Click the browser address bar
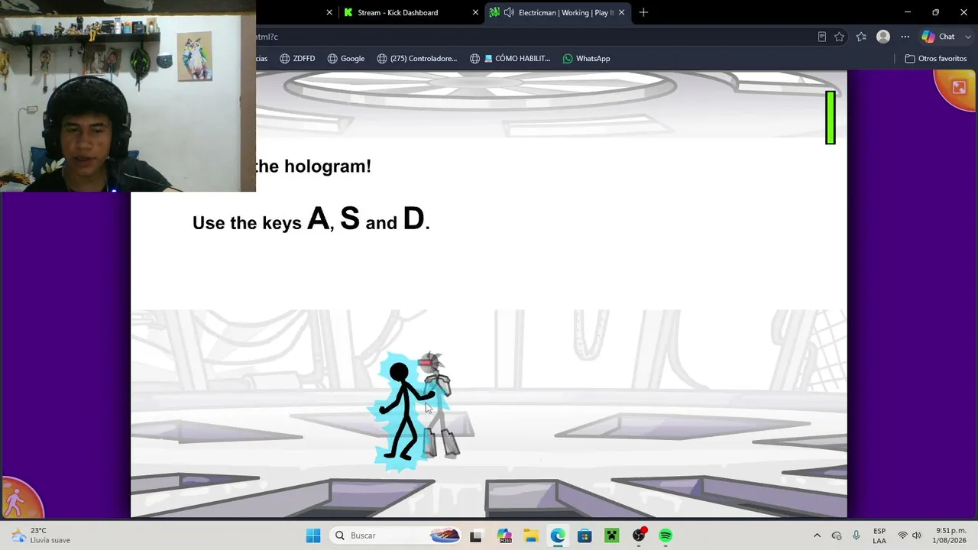The width and height of the screenshot is (978, 550). tap(535, 37)
